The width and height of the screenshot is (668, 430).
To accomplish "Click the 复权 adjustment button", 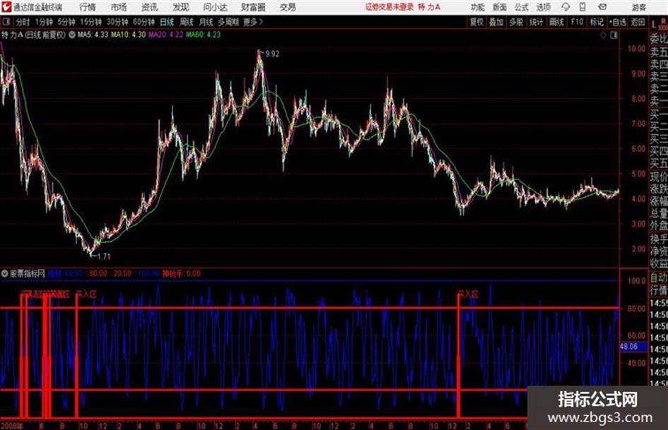I will tap(476, 22).
